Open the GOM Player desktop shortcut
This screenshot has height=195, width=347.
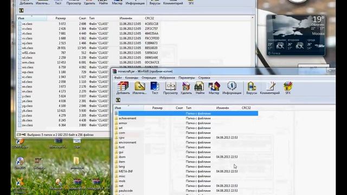pos(20,143)
